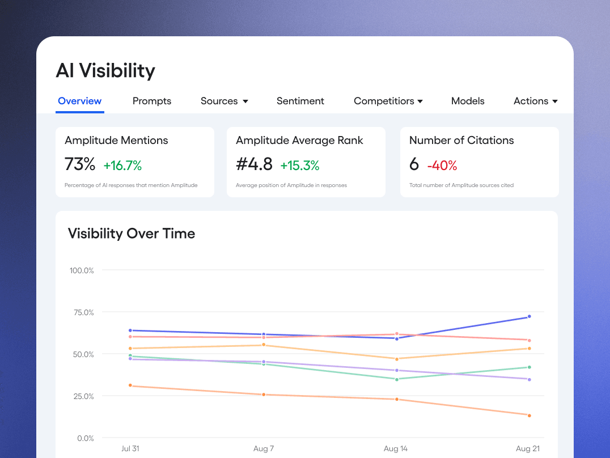Screen dimensions: 610x458
Task: Select yellow line data point at Aug 7
Action: (x=264, y=345)
